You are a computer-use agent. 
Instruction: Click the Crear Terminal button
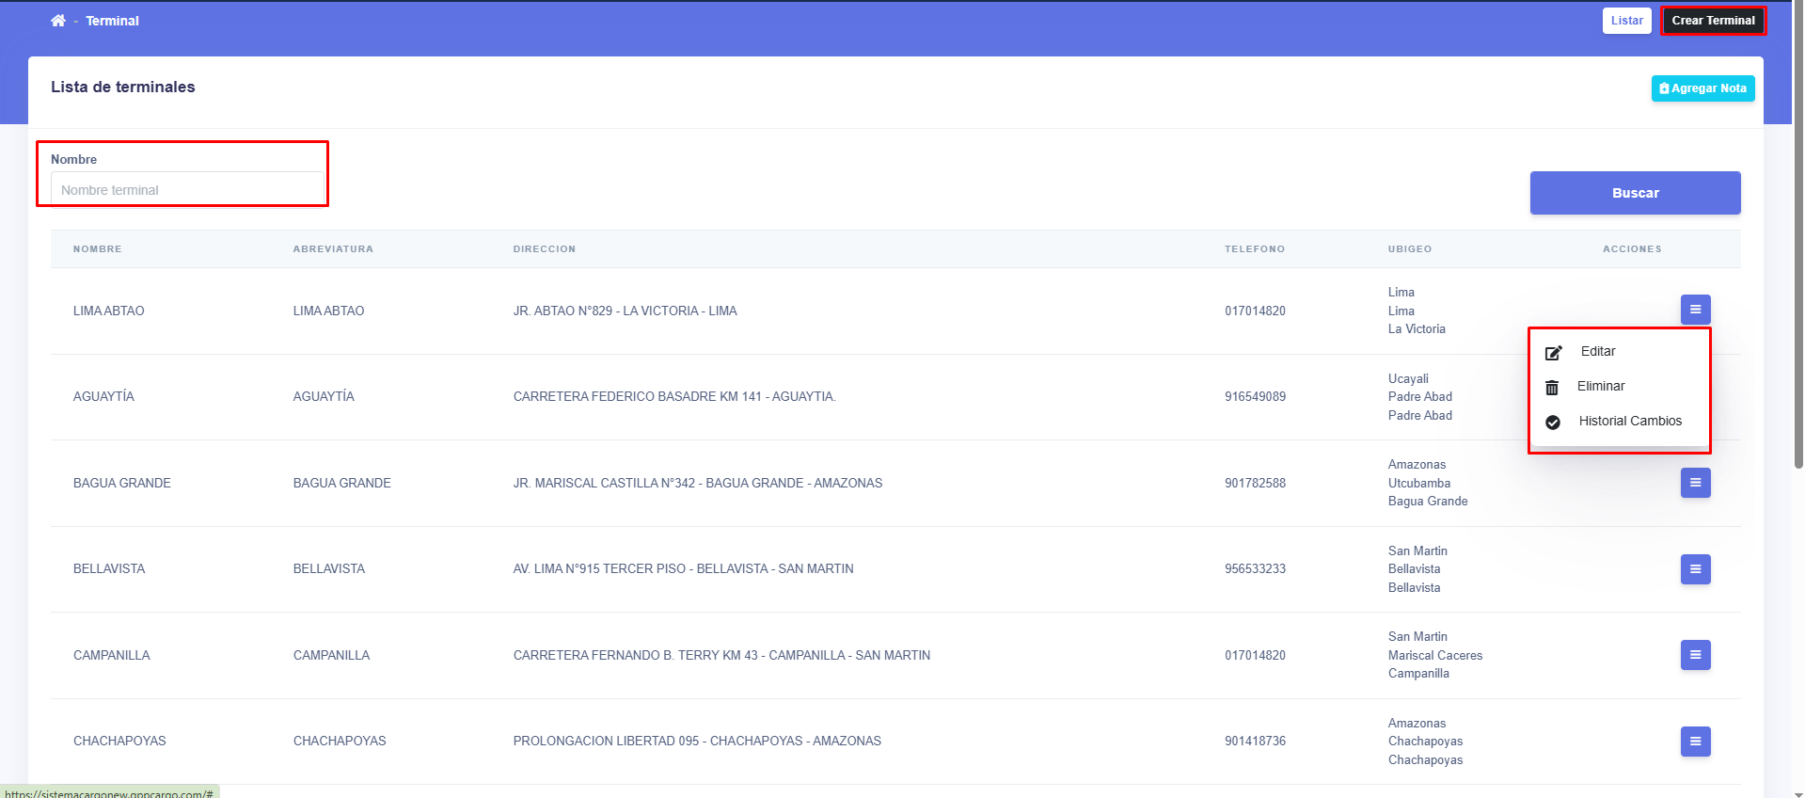pyautogui.click(x=1713, y=21)
